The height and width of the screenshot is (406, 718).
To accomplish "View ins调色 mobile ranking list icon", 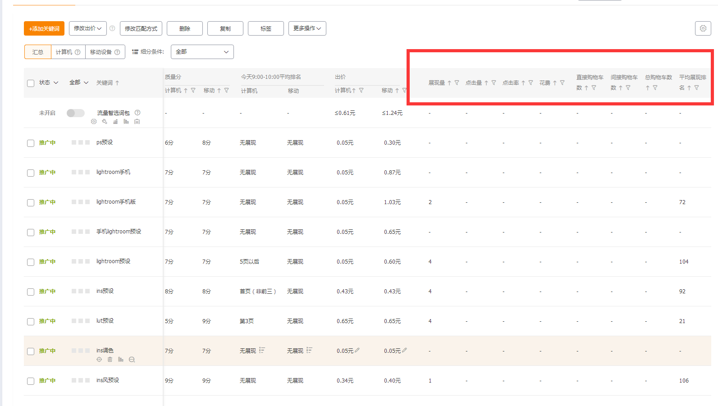I will [309, 350].
